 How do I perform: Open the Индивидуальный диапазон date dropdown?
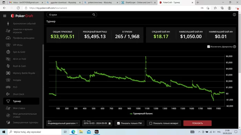click(63, 123)
